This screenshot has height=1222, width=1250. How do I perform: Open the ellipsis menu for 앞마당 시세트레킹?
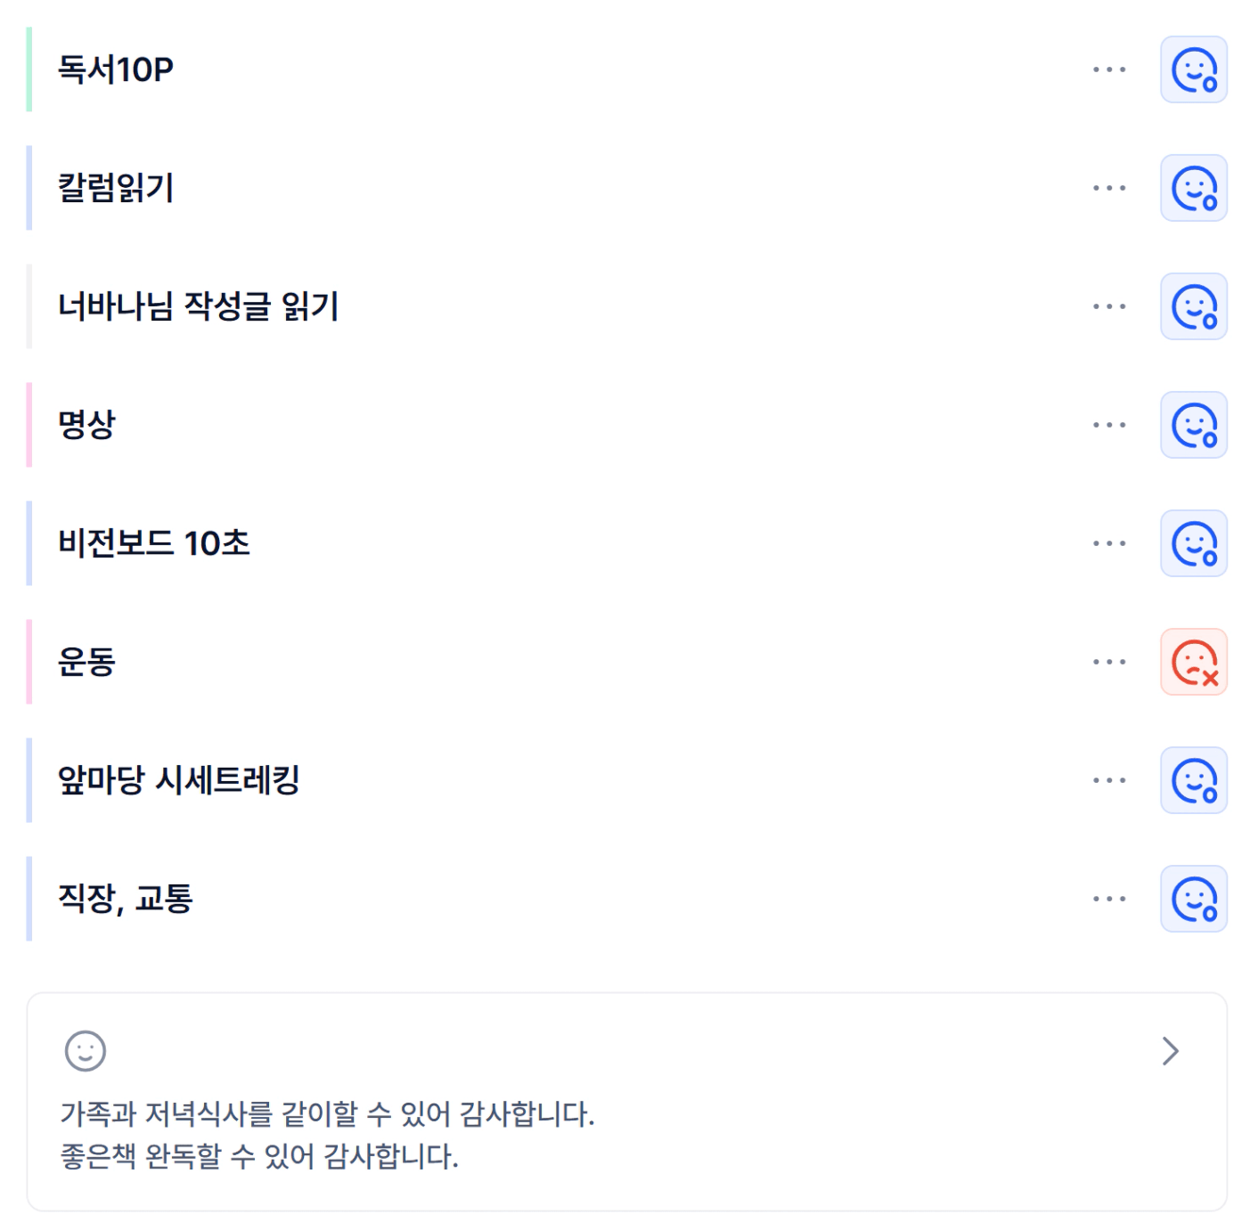coord(1109,780)
